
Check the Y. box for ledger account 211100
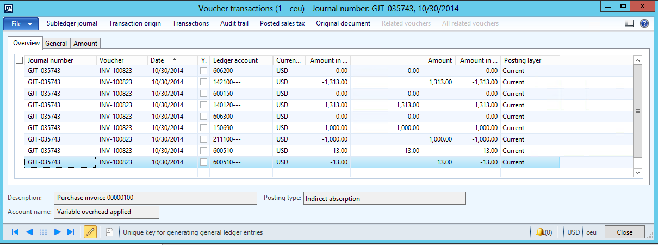(x=203, y=139)
